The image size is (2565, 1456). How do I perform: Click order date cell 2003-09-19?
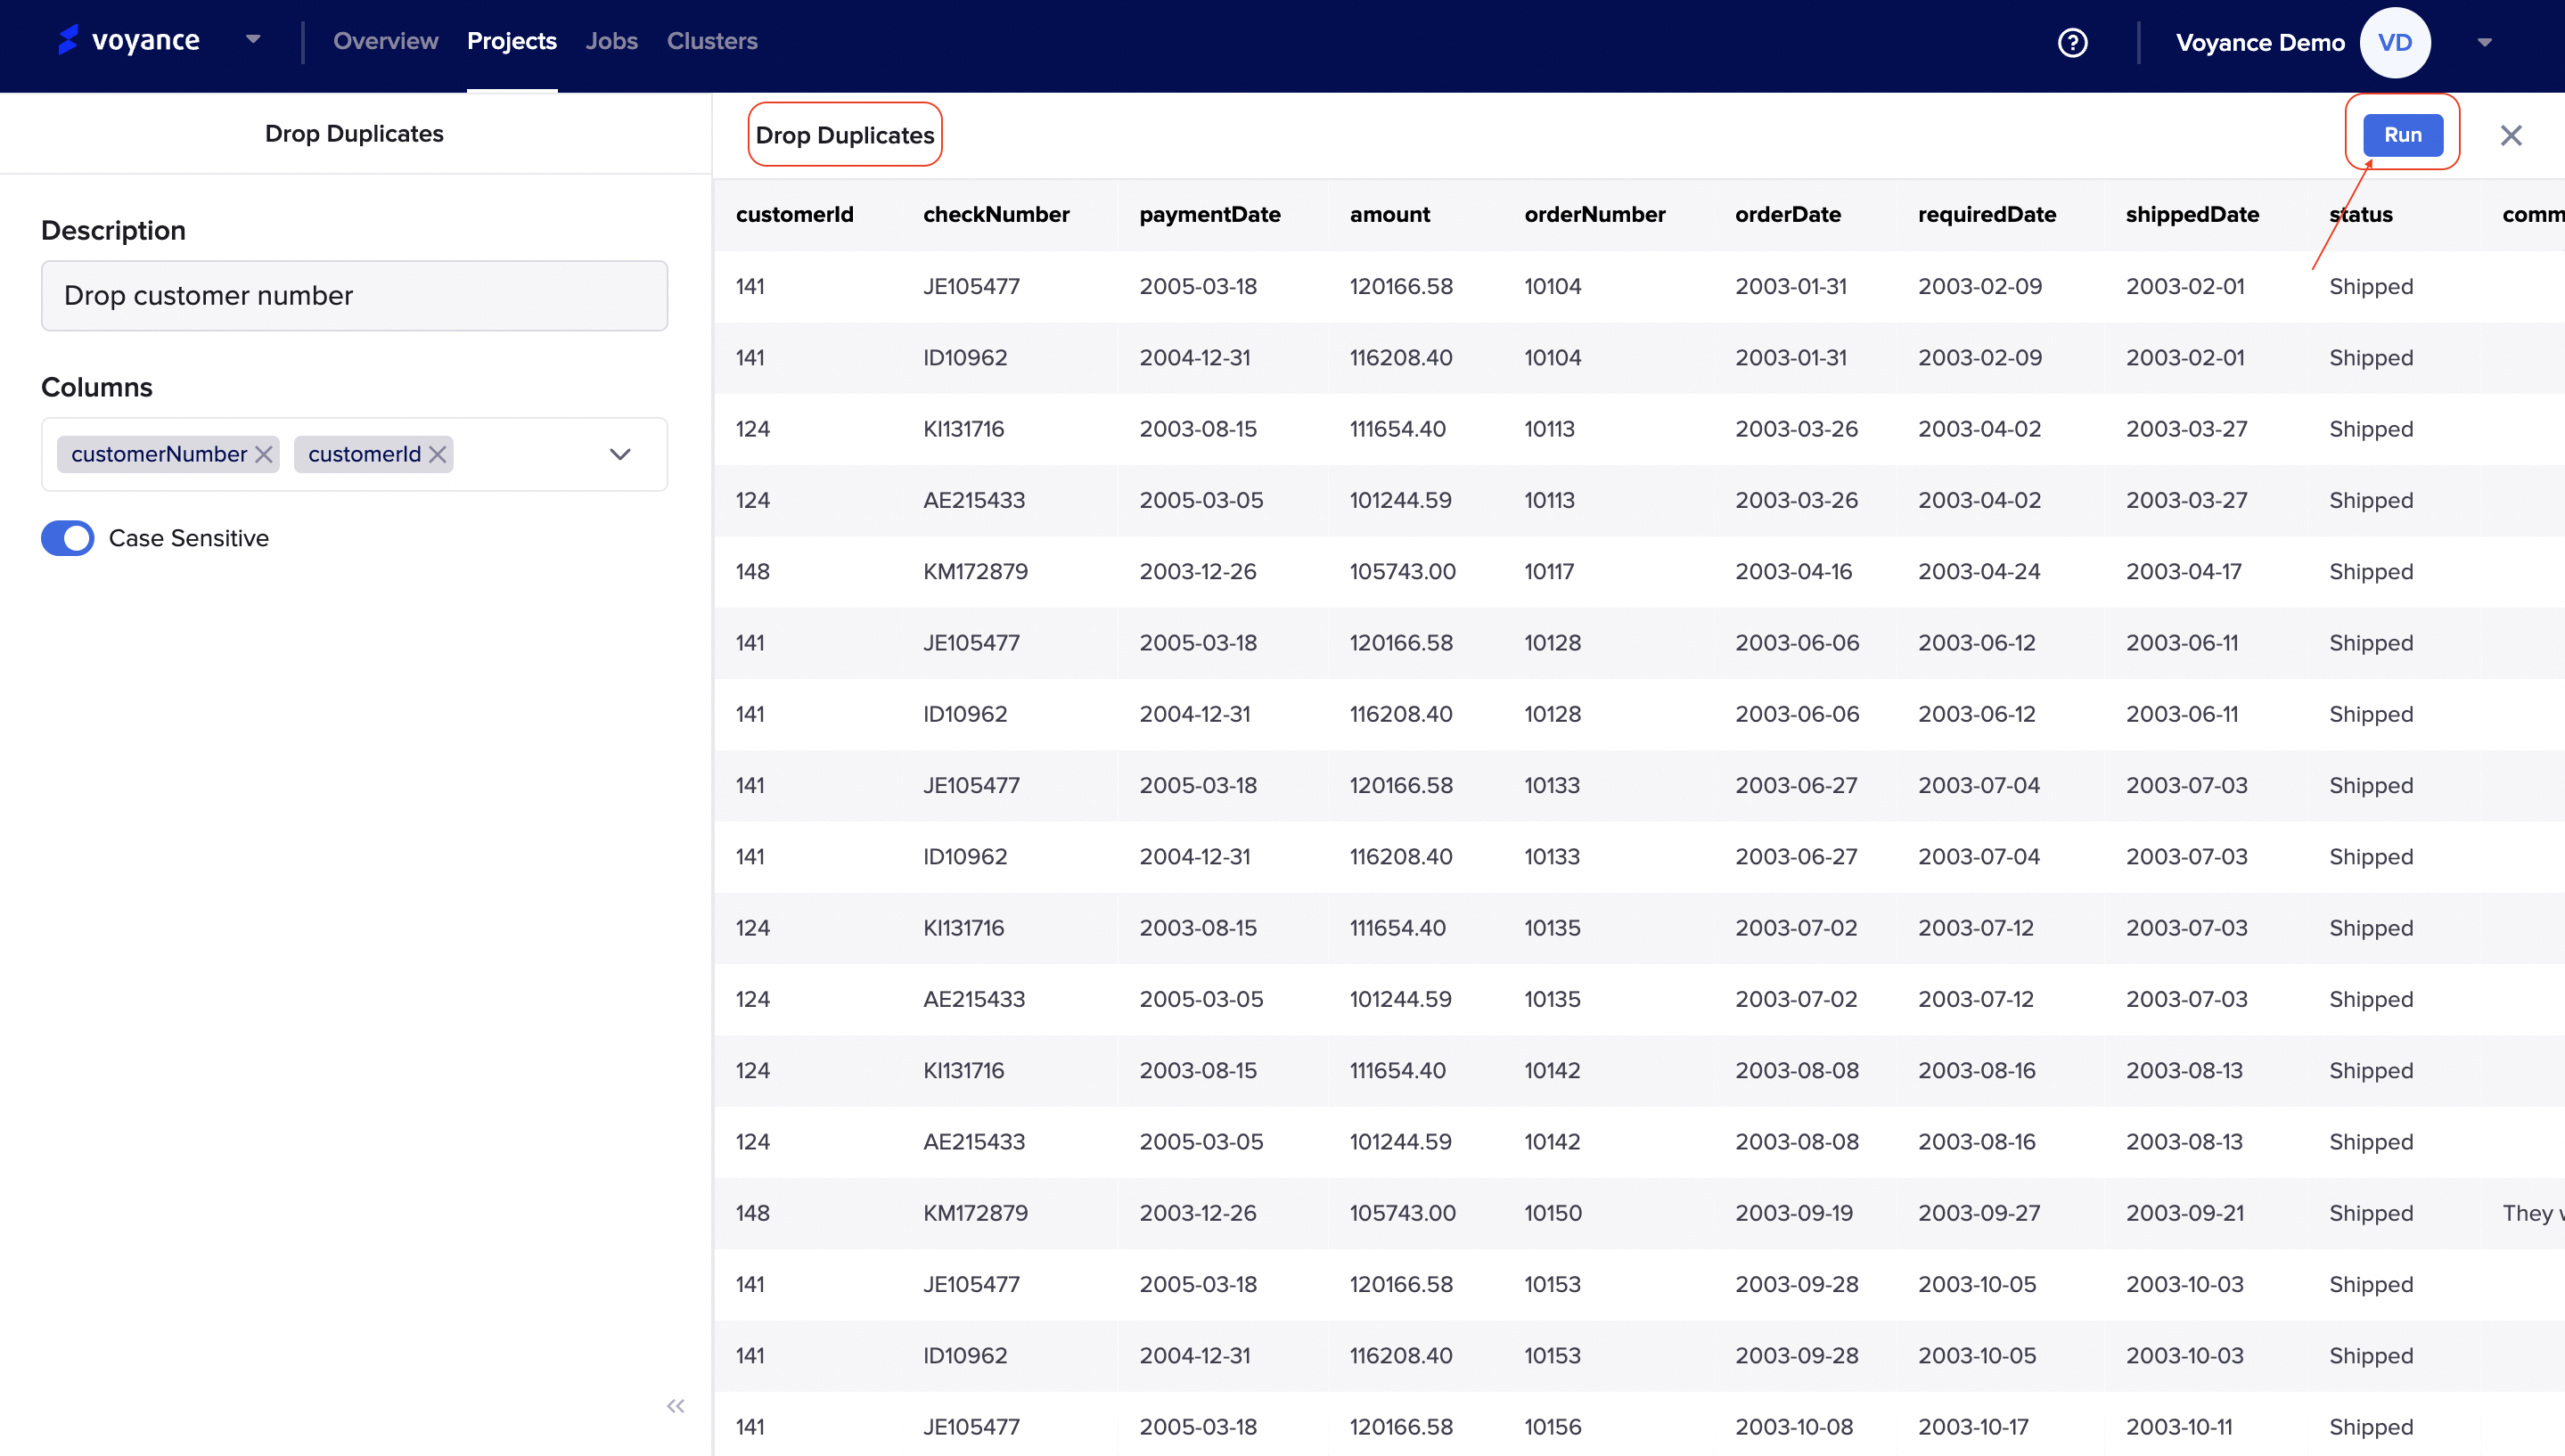click(x=1793, y=1213)
